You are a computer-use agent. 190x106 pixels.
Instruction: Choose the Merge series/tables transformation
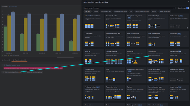point(157,75)
